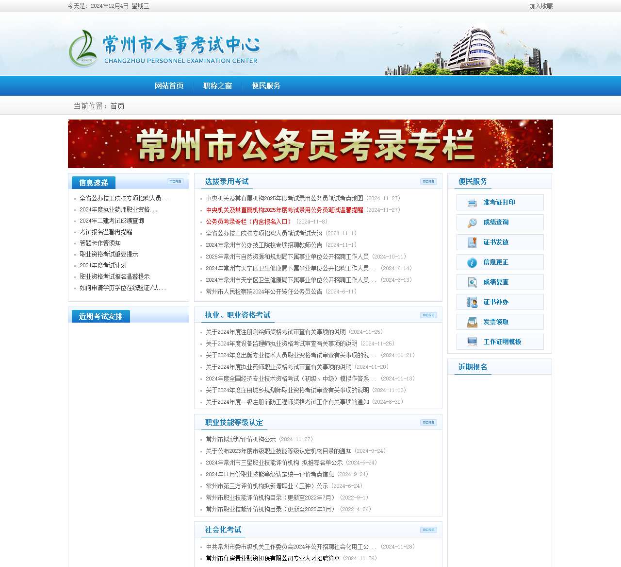
Task: Open 考试报名温馨再提醒 link
Action: coord(106,232)
